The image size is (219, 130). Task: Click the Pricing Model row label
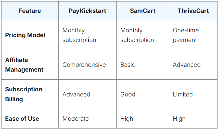[x=25, y=35]
